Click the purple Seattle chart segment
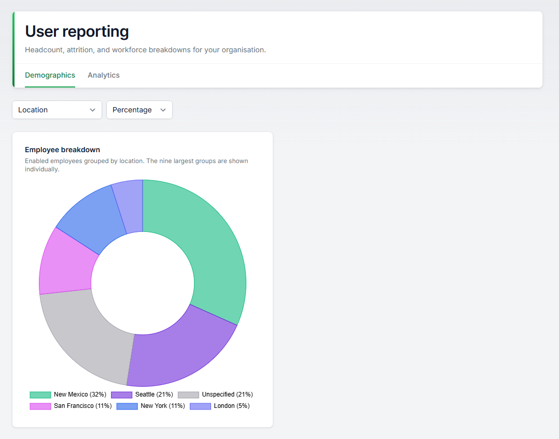The image size is (559, 439). pyautogui.click(x=178, y=353)
